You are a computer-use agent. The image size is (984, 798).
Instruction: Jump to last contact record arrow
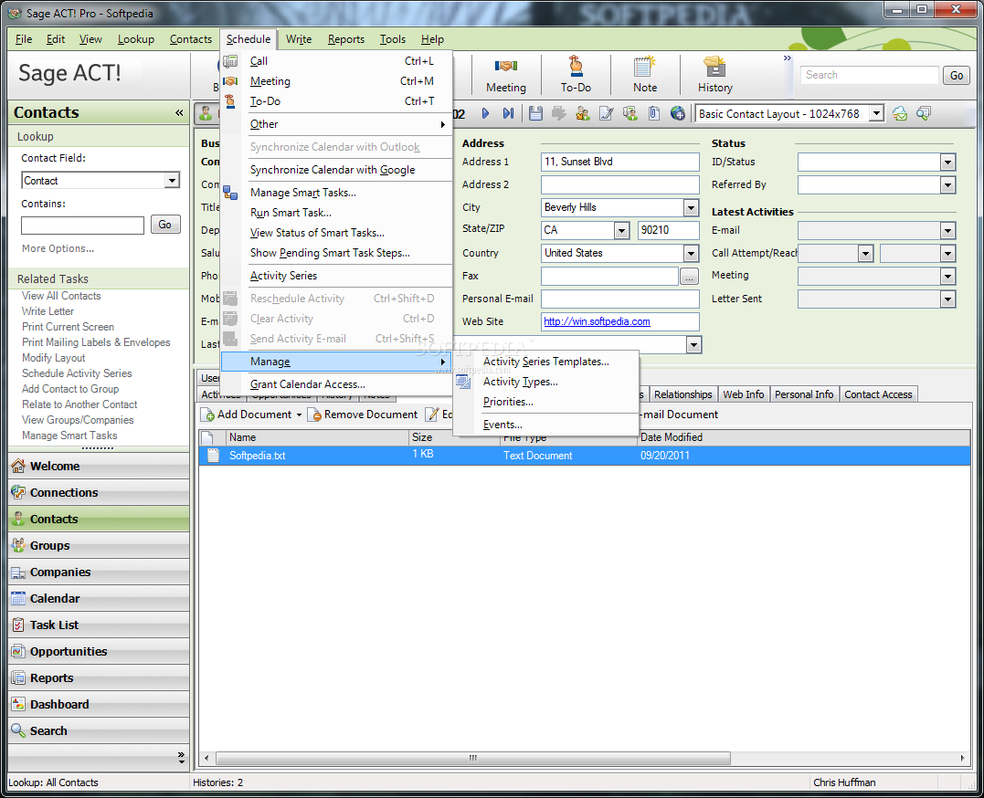click(x=508, y=113)
